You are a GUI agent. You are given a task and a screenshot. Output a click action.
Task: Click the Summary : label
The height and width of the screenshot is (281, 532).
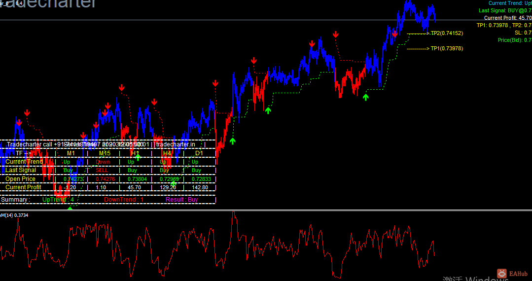(16, 200)
